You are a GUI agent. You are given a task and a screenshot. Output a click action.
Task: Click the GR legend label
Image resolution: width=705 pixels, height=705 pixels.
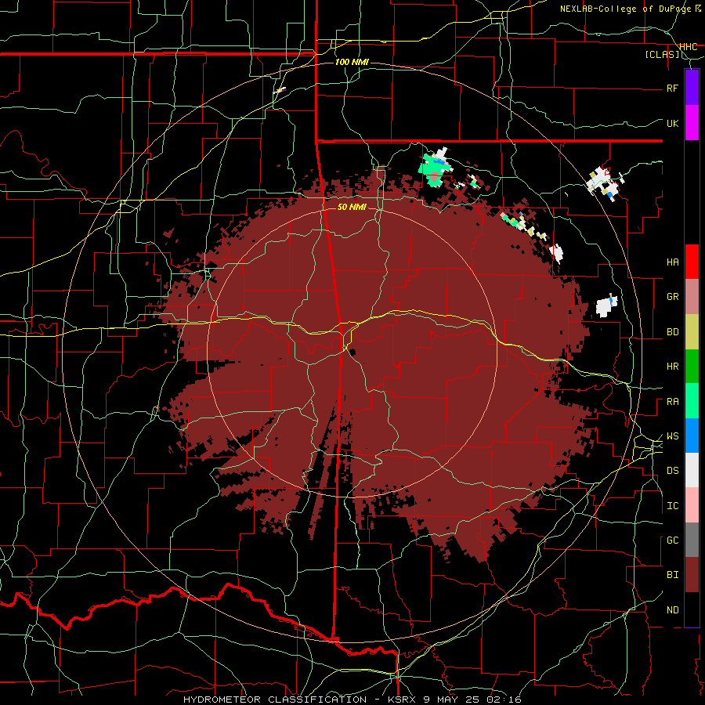pos(672,297)
